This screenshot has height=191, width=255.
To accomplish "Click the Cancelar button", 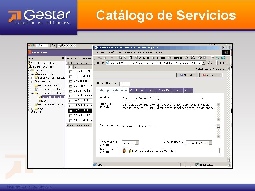I will pyautogui.click(x=211, y=75).
